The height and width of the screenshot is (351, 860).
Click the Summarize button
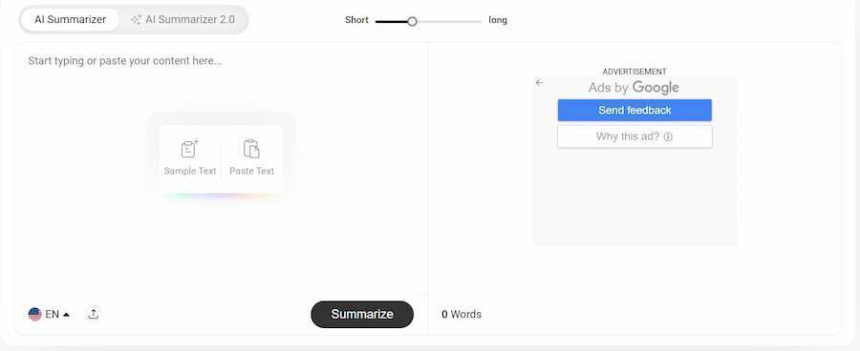coord(362,315)
